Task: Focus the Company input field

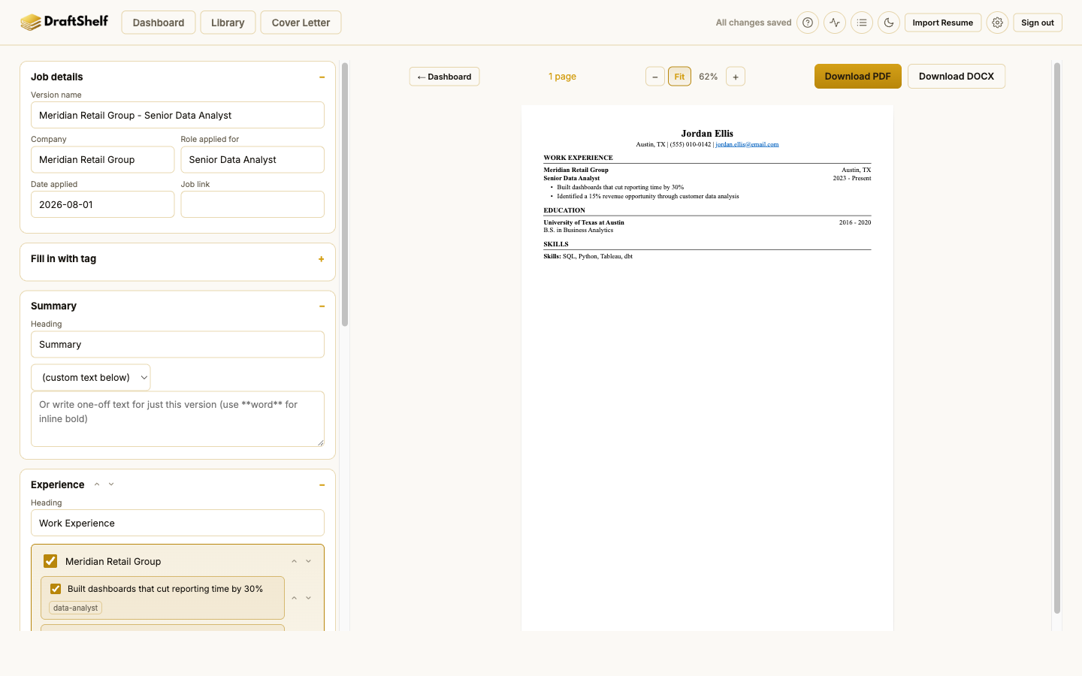Action: (102, 159)
